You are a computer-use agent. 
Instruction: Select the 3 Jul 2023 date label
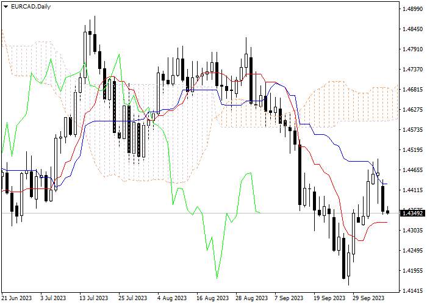53,298
